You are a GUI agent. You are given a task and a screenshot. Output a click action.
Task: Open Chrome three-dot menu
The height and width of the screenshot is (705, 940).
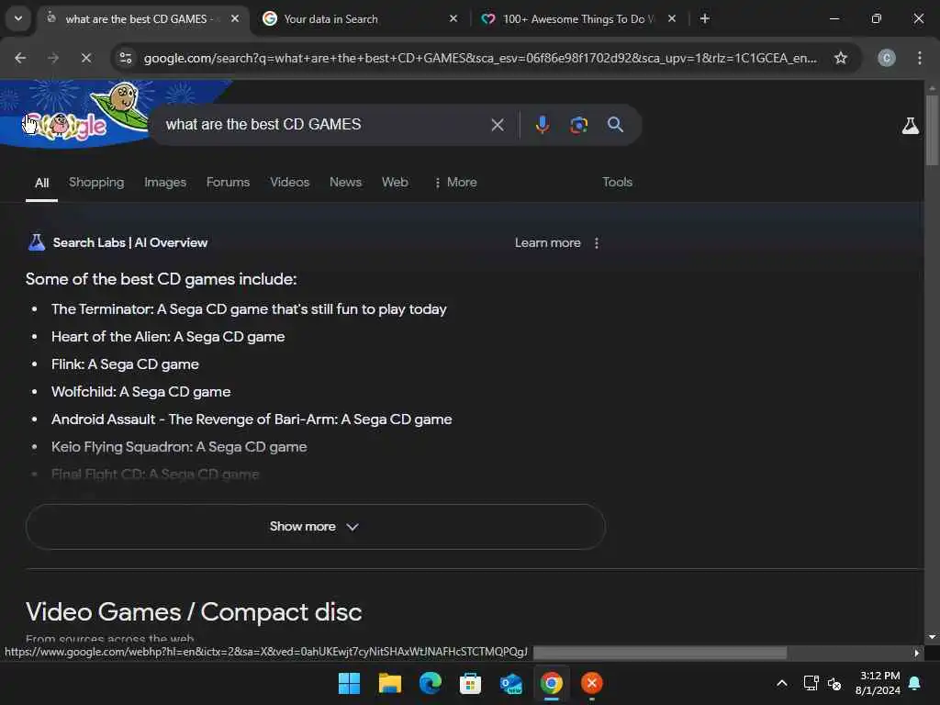920,58
